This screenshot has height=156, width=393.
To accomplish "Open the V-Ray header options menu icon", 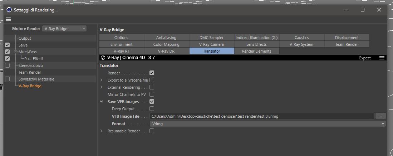I will click(382, 58).
